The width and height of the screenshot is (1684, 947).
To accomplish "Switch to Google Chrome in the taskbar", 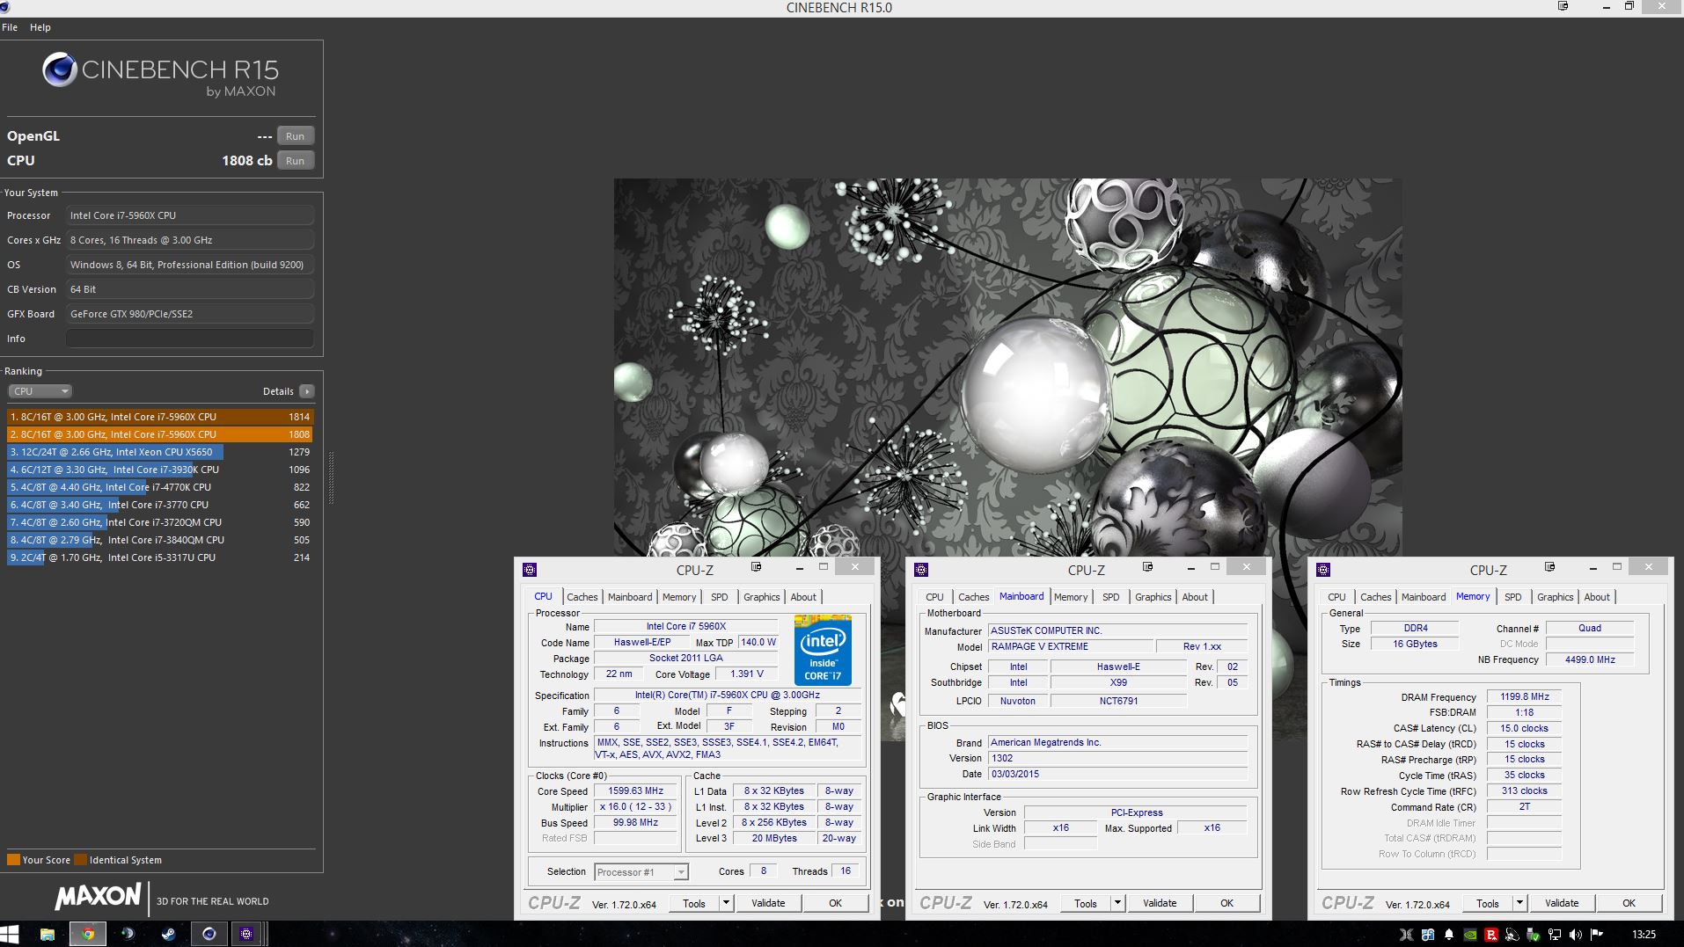I will (87, 934).
